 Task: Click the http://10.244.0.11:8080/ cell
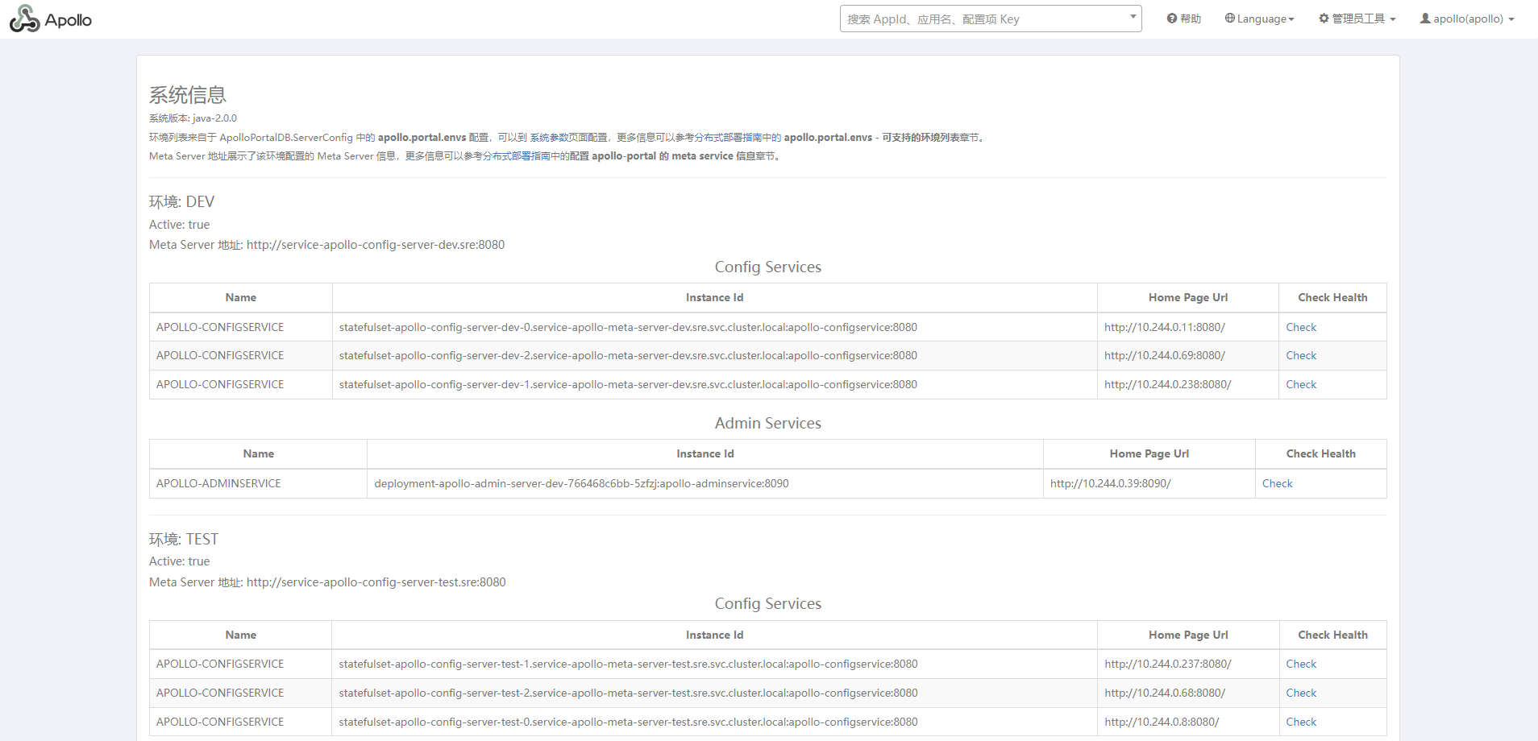click(x=1188, y=327)
